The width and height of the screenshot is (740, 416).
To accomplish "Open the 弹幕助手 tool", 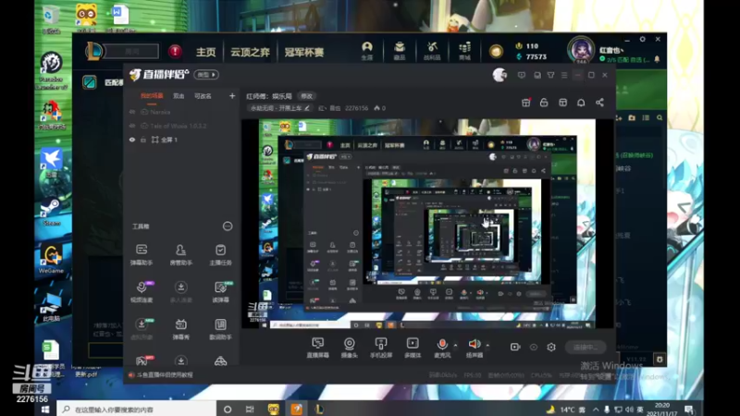I will [142, 255].
